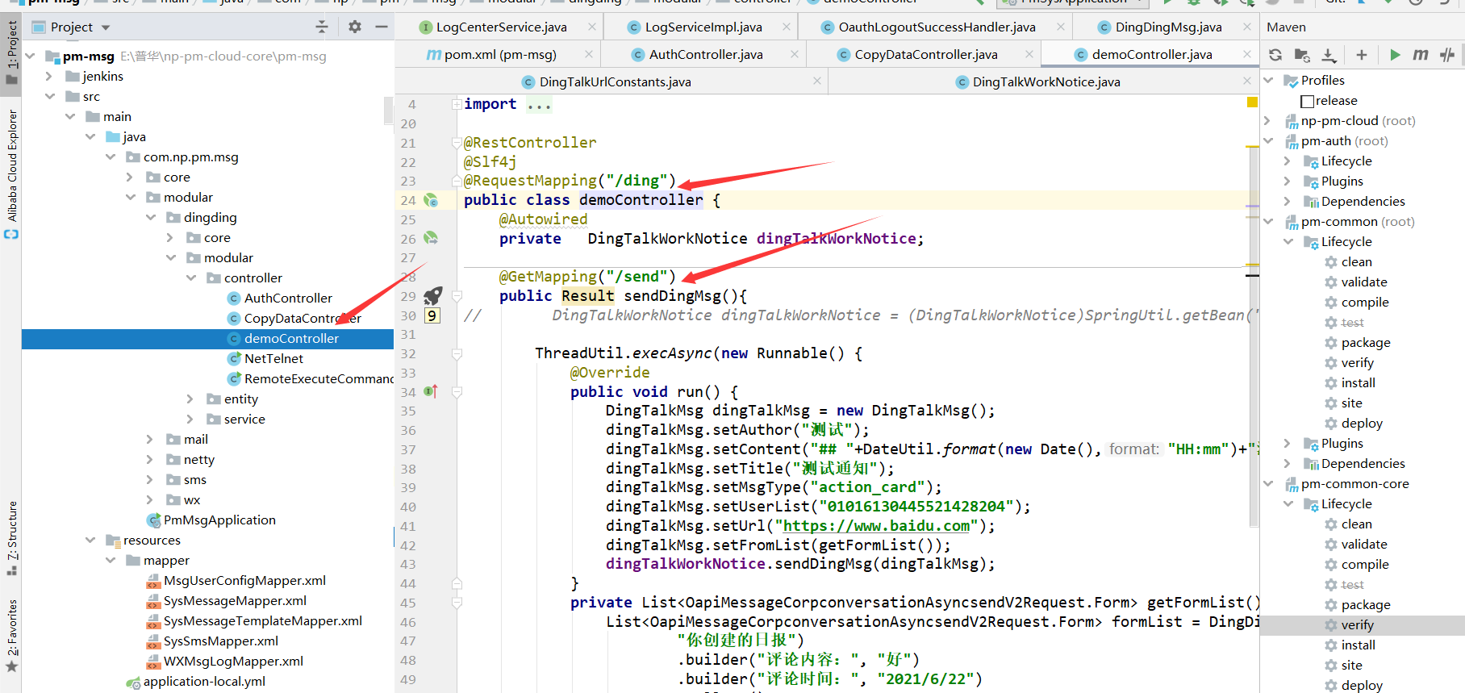Click the Maven reload projects icon
The width and height of the screenshot is (1465, 693).
coord(1275,55)
